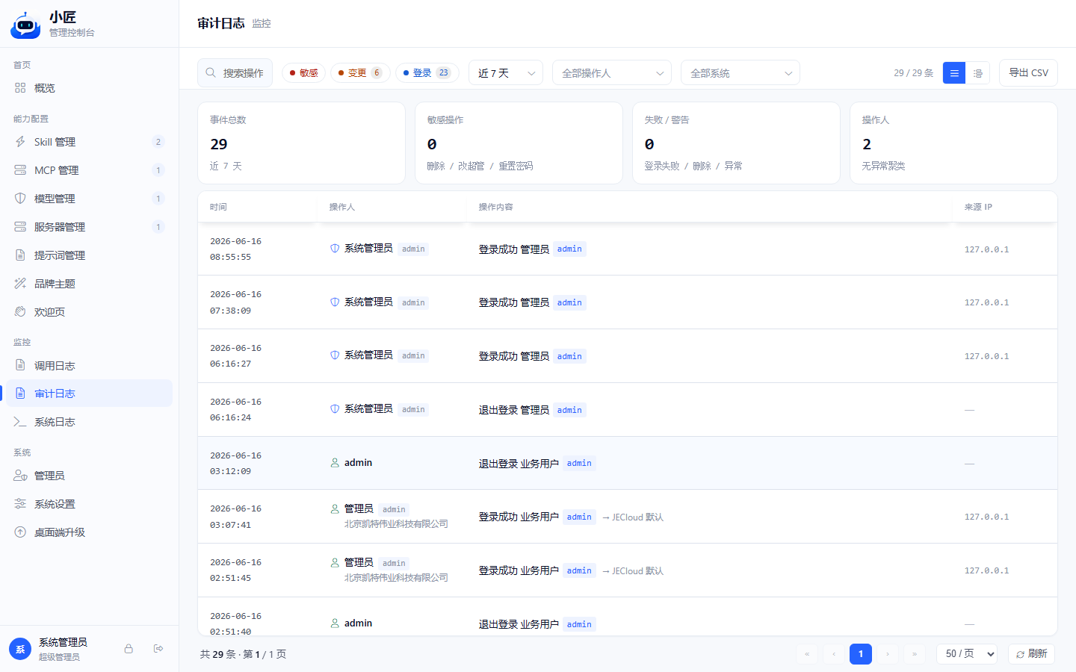1076x672 pixels.
Task: Click shield icon in the 07:38:09 row
Action: point(335,302)
